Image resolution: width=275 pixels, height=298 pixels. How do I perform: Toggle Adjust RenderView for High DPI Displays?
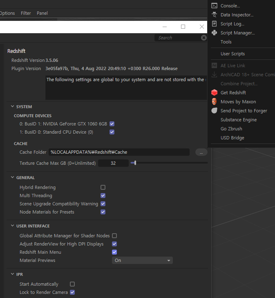[114, 244]
